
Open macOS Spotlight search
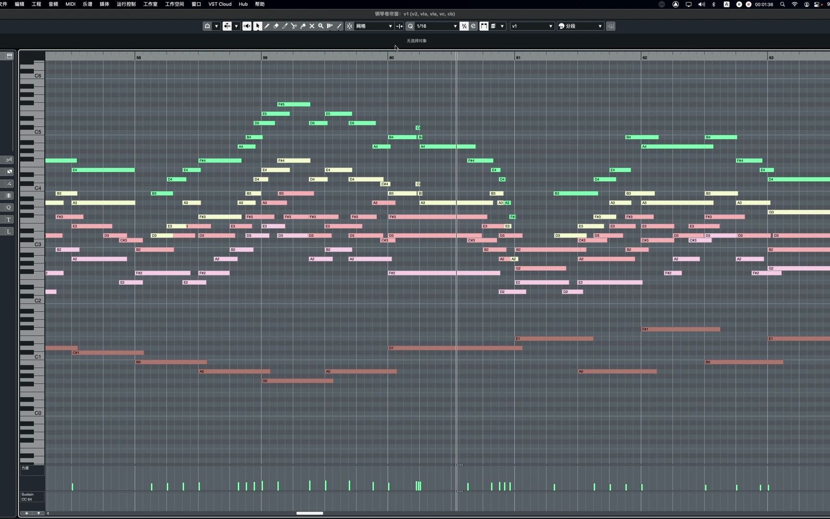pos(782,4)
